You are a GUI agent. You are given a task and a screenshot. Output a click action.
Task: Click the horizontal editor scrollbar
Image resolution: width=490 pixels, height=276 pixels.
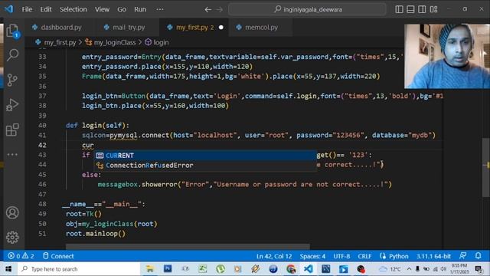tap(188, 247)
